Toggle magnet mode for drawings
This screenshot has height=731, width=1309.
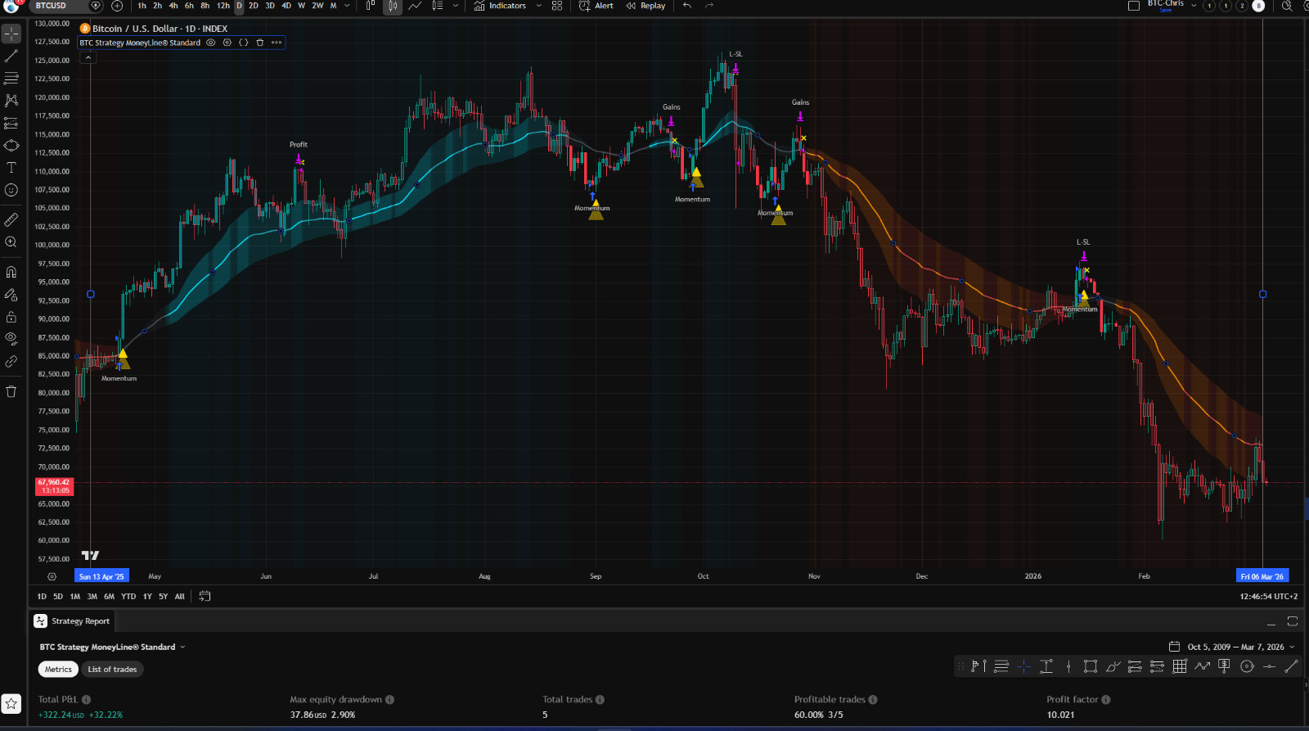(x=11, y=272)
